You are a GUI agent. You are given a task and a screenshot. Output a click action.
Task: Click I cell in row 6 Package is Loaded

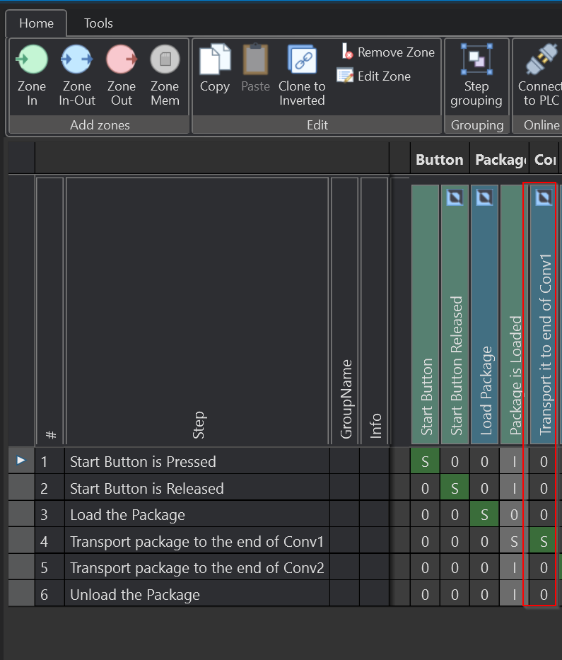point(514,594)
